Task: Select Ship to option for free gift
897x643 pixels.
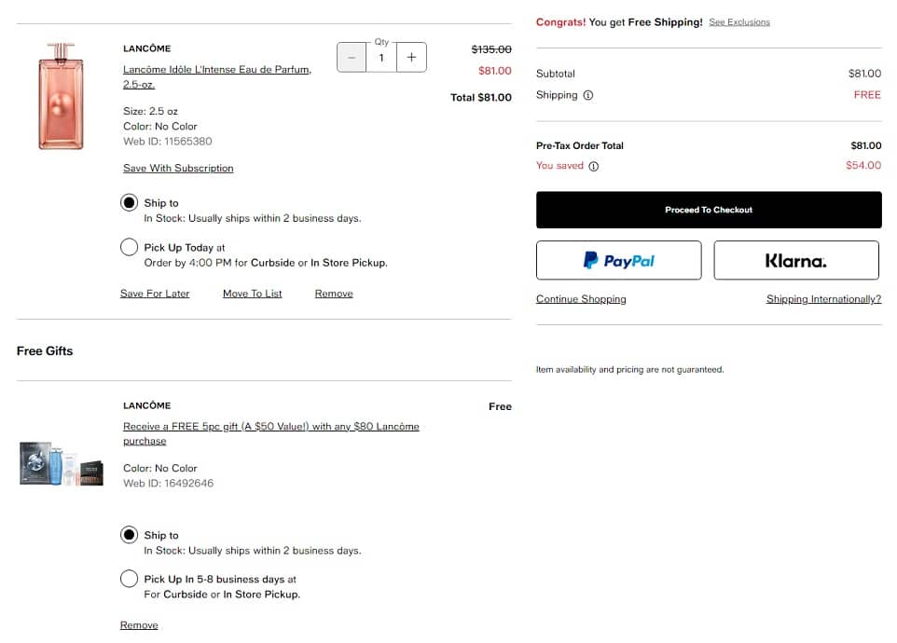Action: (x=130, y=535)
